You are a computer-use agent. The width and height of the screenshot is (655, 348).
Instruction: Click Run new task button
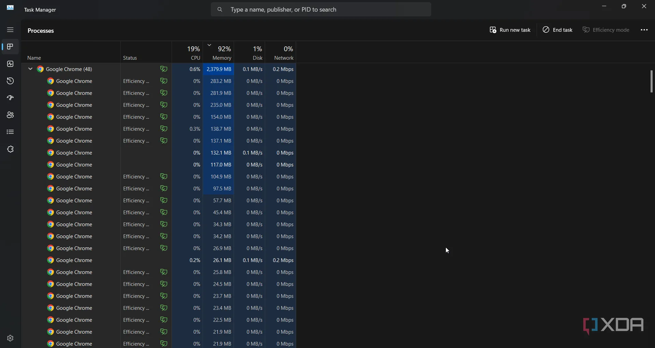510,30
